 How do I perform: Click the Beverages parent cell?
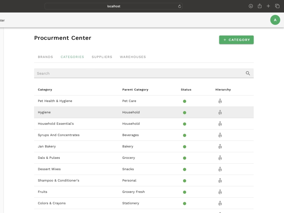(130, 135)
